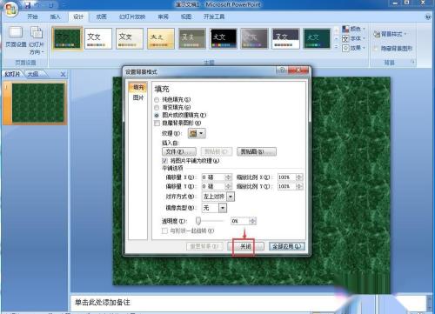
Task: Select the solid fill radio option
Action: click(157, 100)
